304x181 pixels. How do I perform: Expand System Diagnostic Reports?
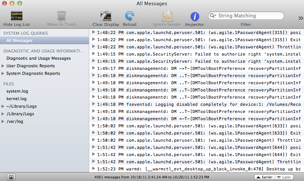tap(3, 73)
